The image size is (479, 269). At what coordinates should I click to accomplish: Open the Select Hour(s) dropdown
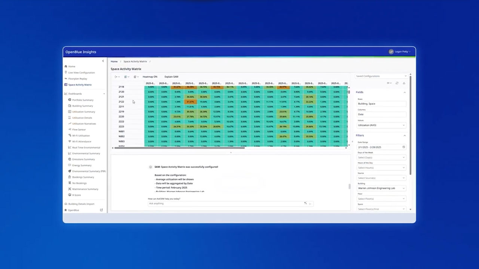[x=381, y=168]
